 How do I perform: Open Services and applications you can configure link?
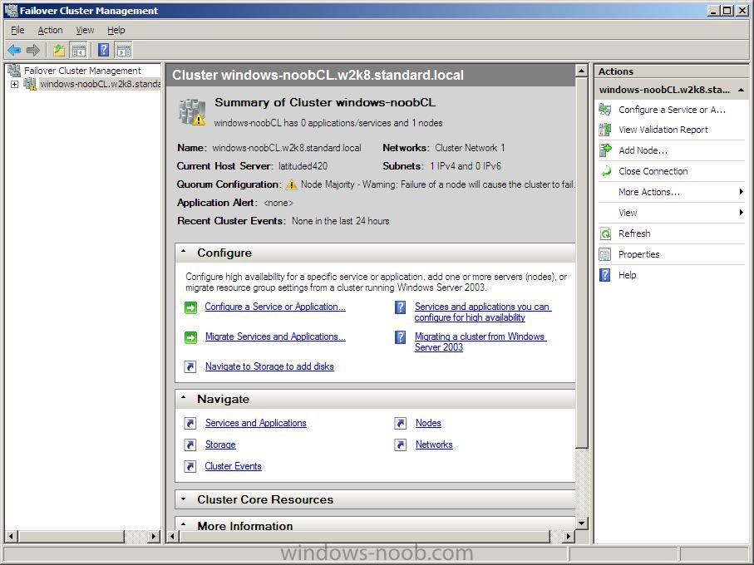[483, 312]
